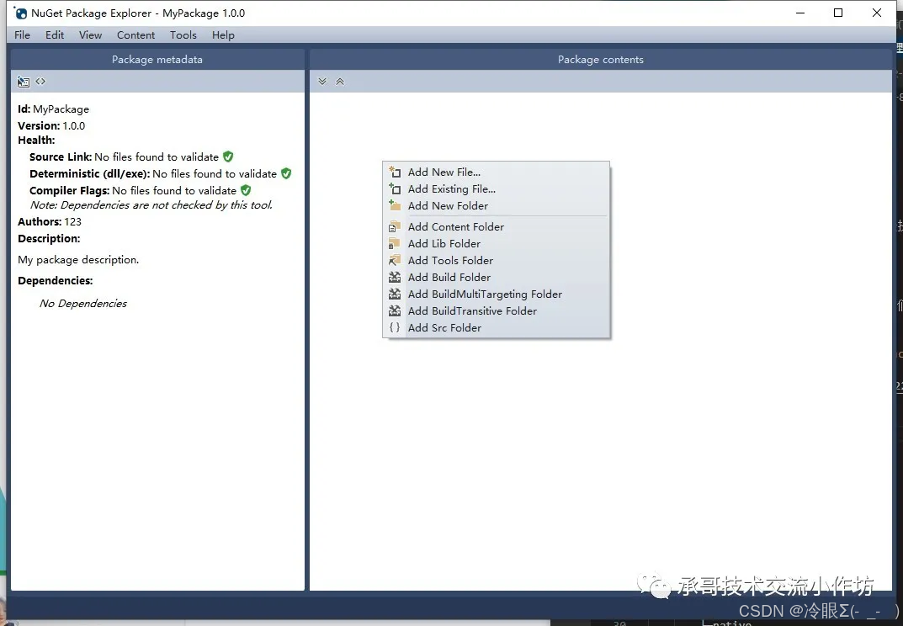Pick Add Lib Folder entry

point(496,243)
